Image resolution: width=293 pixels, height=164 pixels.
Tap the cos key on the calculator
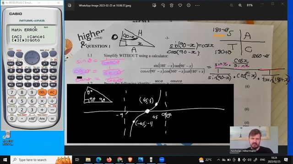[45, 77]
